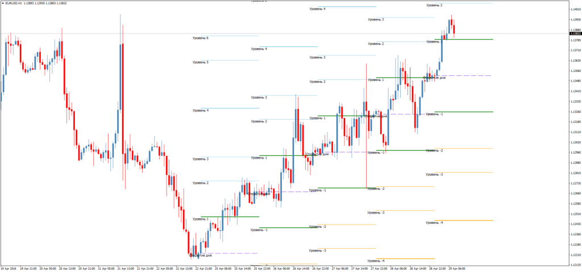
Task: Click the 28 Apr 14:00 time label
Action: click(x=417, y=269)
